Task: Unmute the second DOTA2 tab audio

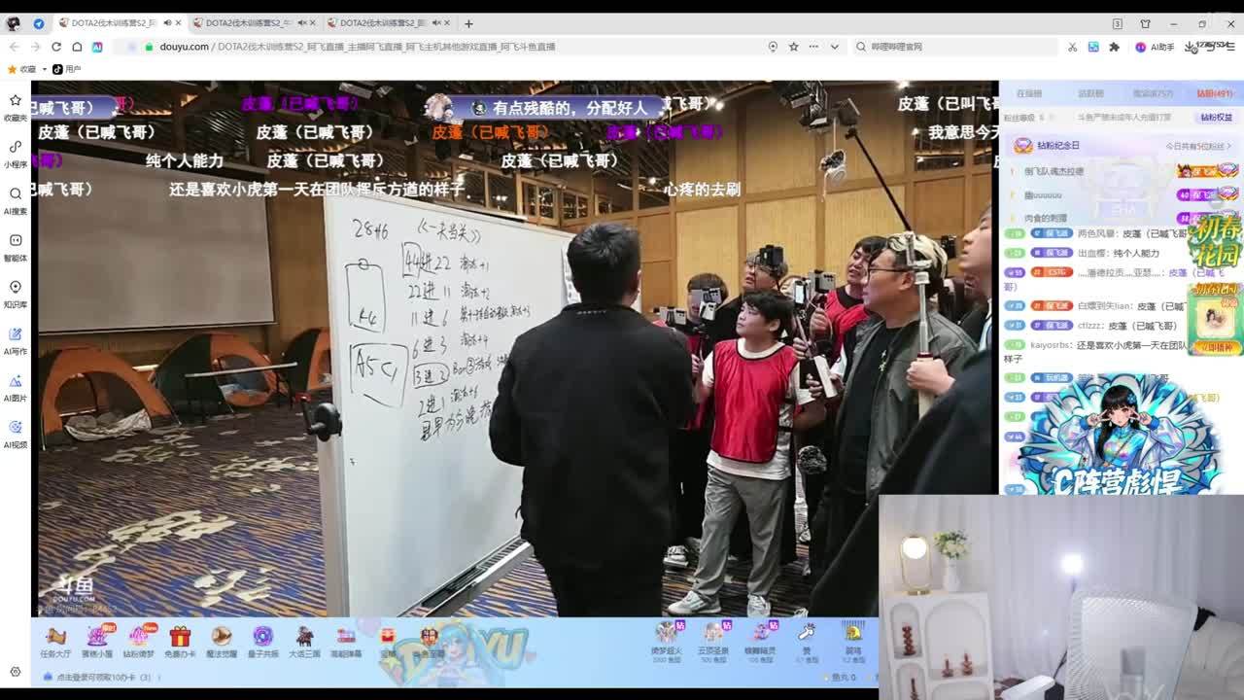Action: click(x=300, y=23)
